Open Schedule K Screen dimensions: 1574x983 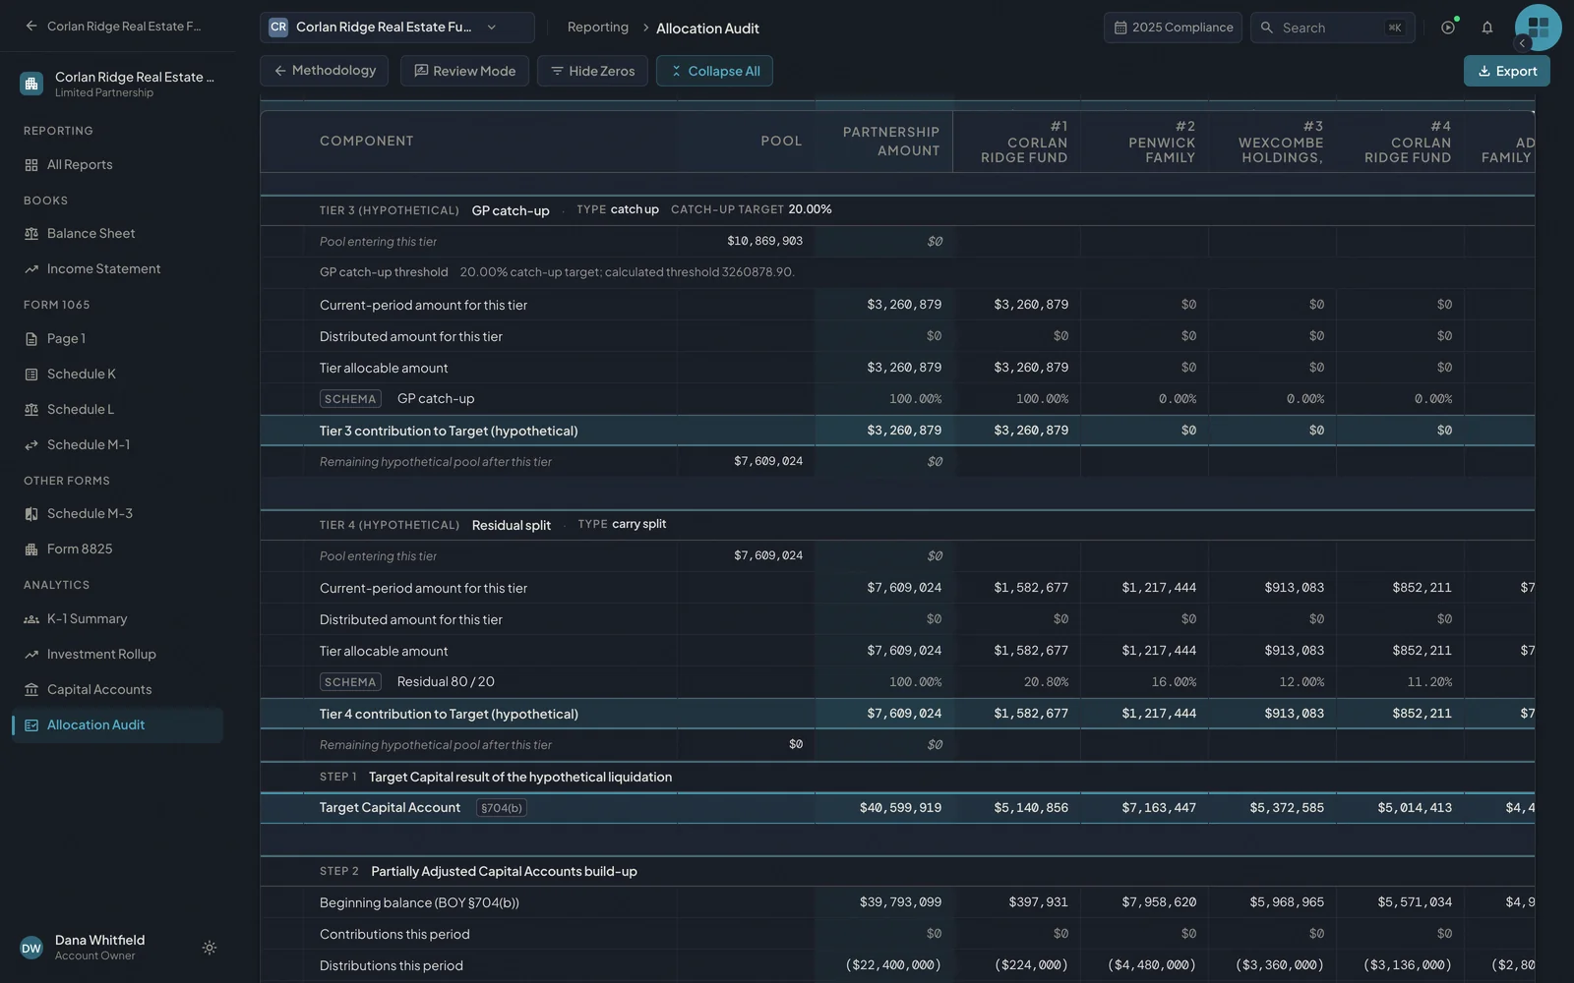pos(118,374)
